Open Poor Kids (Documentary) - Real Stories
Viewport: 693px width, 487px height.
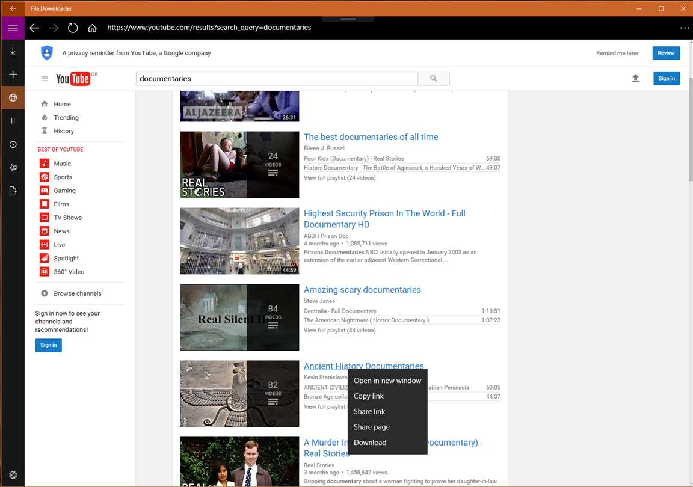(354, 158)
